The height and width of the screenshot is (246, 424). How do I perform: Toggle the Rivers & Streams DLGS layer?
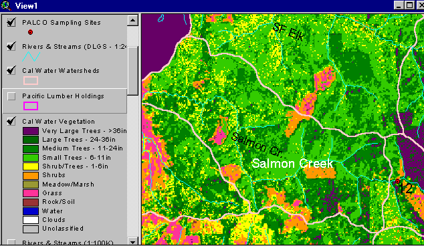[x=11, y=46]
